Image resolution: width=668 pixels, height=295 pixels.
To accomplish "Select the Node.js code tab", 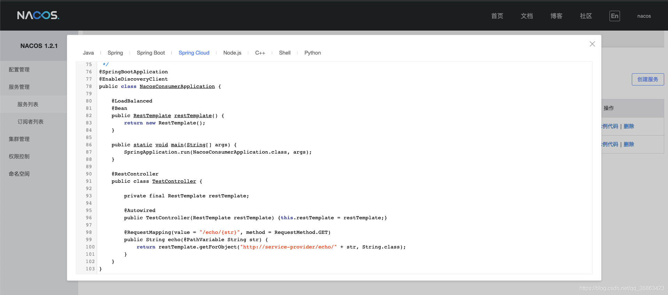I will click(232, 53).
